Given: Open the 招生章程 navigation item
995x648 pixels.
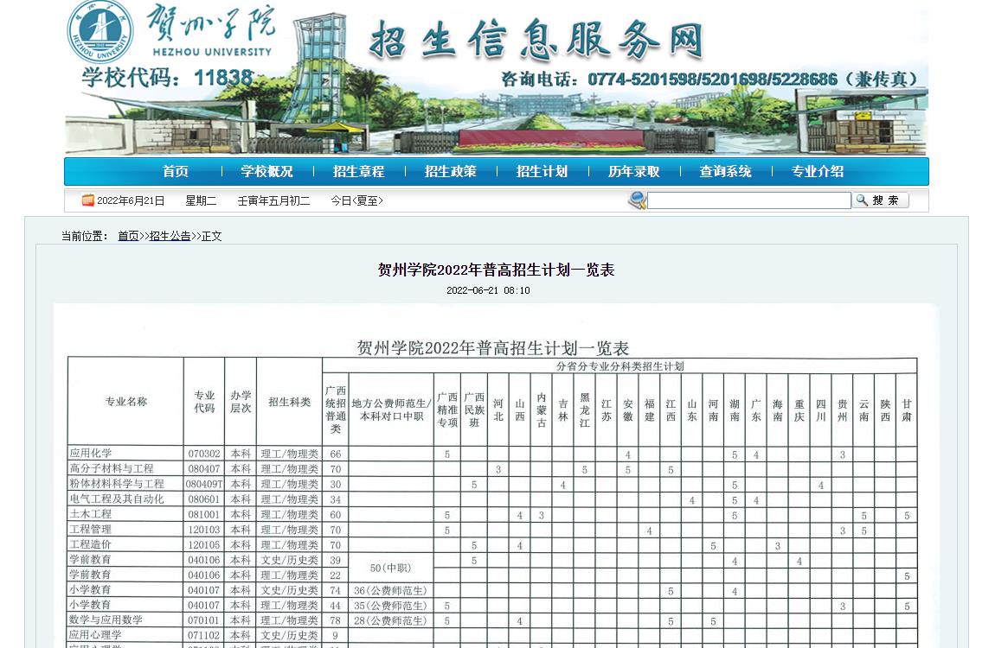Looking at the screenshot, I should tap(358, 172).
